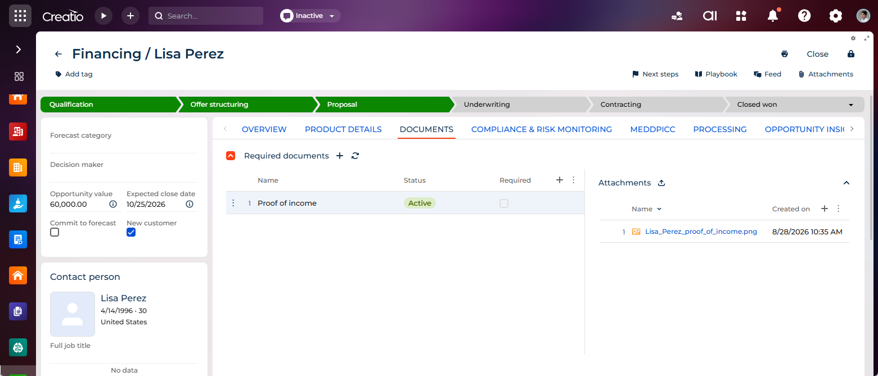Expand the left sidebar with the chevron
The width and height of the screenshot is (878, 376).
[18, 49]
